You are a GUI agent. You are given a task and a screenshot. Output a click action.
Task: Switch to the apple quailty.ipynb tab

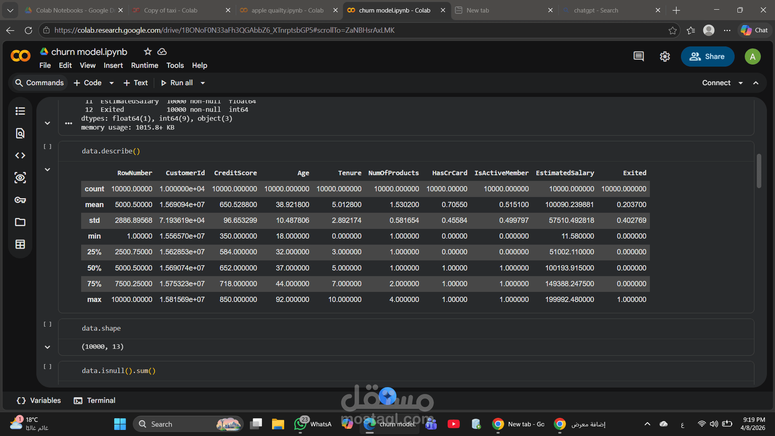(288, 10)
